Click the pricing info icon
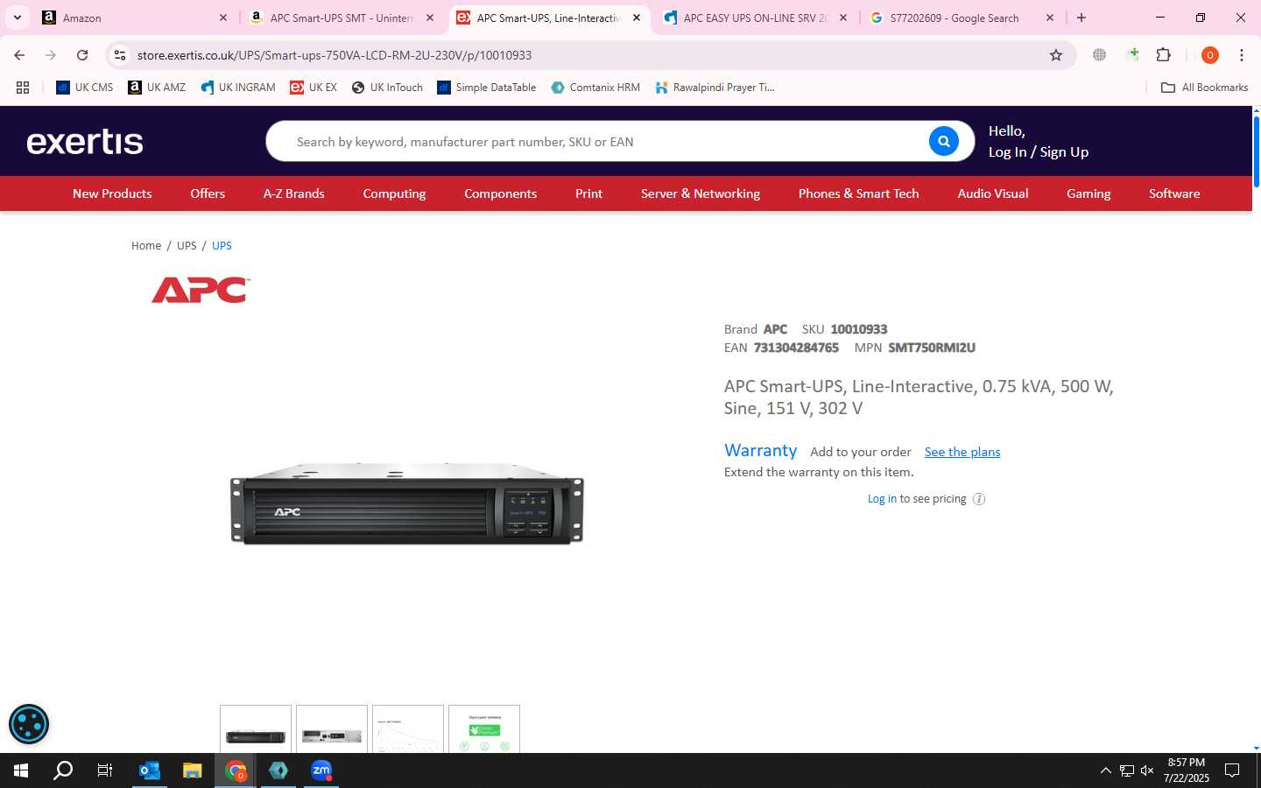Screen dimensions: 1261x788 pos(979,499)
